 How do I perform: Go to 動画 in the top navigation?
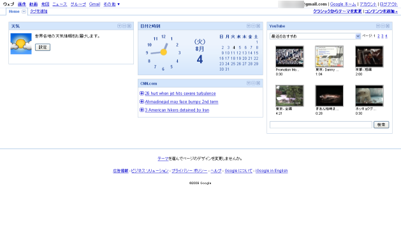[34, 4]
